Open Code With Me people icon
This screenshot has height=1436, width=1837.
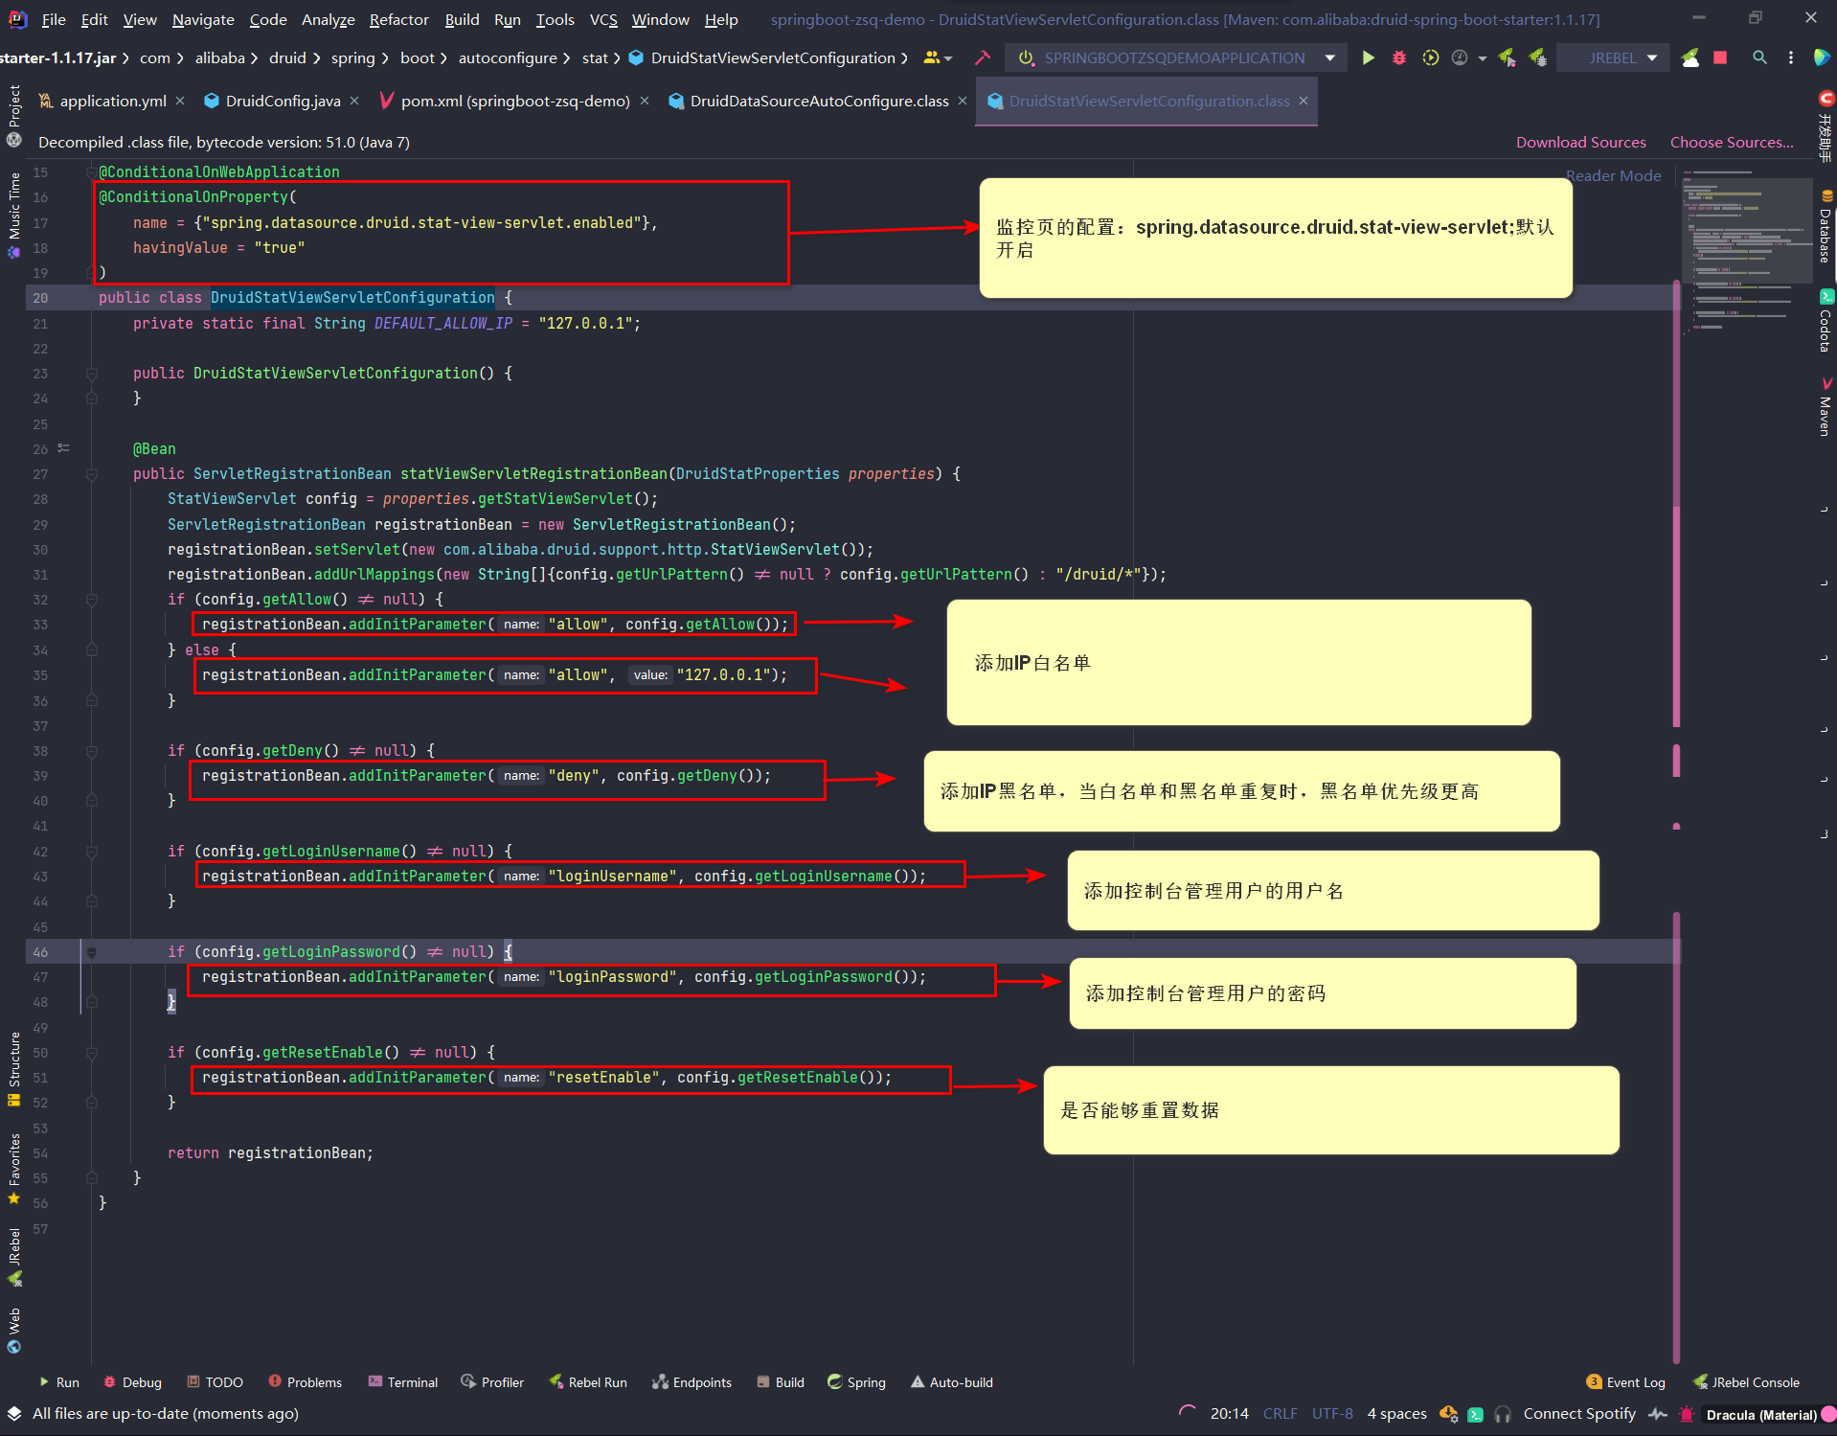(931, 57)
